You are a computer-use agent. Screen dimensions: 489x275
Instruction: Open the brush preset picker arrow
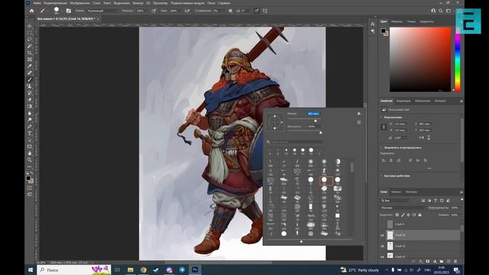[62, 11]
